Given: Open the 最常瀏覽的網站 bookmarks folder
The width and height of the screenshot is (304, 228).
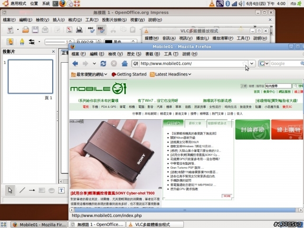Looking at the screenshot, I should coord(89,74).
